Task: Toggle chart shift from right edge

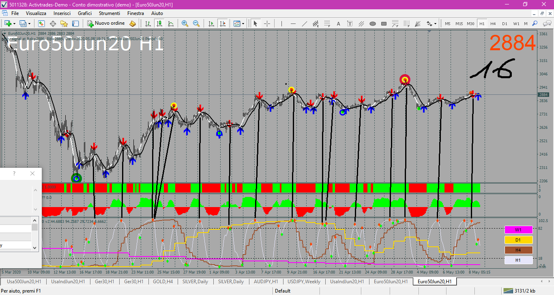Action: pyautogui.click(x=222, y=24)
